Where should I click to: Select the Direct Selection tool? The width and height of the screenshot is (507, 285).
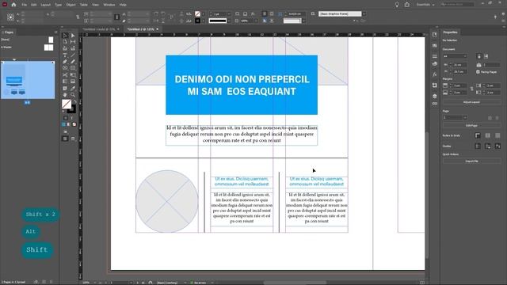(73, 36)
